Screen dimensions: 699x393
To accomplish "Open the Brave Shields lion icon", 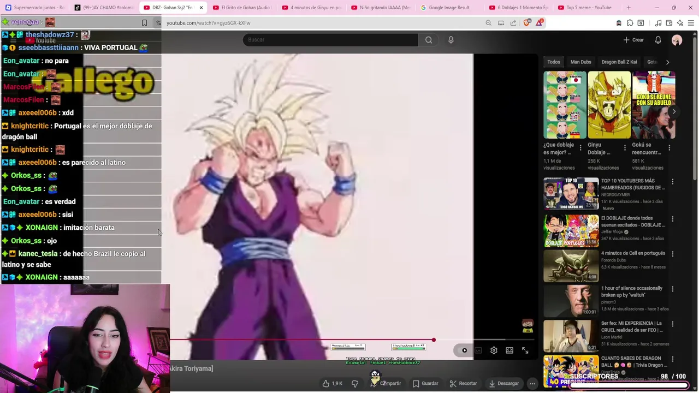I will pyautogui.click(x=527, y=23).
